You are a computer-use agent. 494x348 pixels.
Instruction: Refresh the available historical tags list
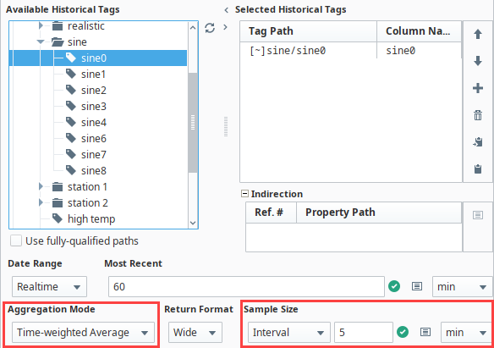[210, 28]
